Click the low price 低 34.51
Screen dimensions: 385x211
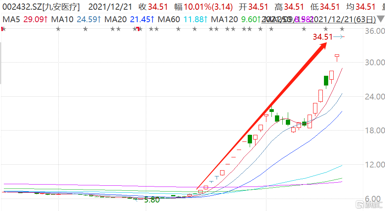(325, 7)
